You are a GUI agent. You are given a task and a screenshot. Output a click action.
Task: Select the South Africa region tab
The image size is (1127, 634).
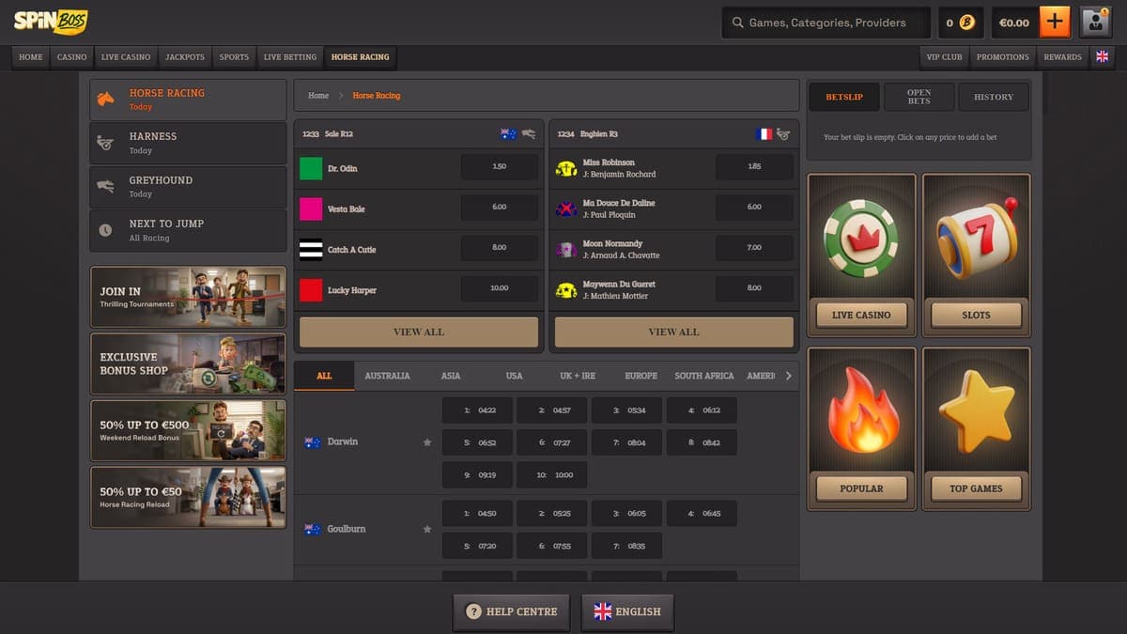704,376
